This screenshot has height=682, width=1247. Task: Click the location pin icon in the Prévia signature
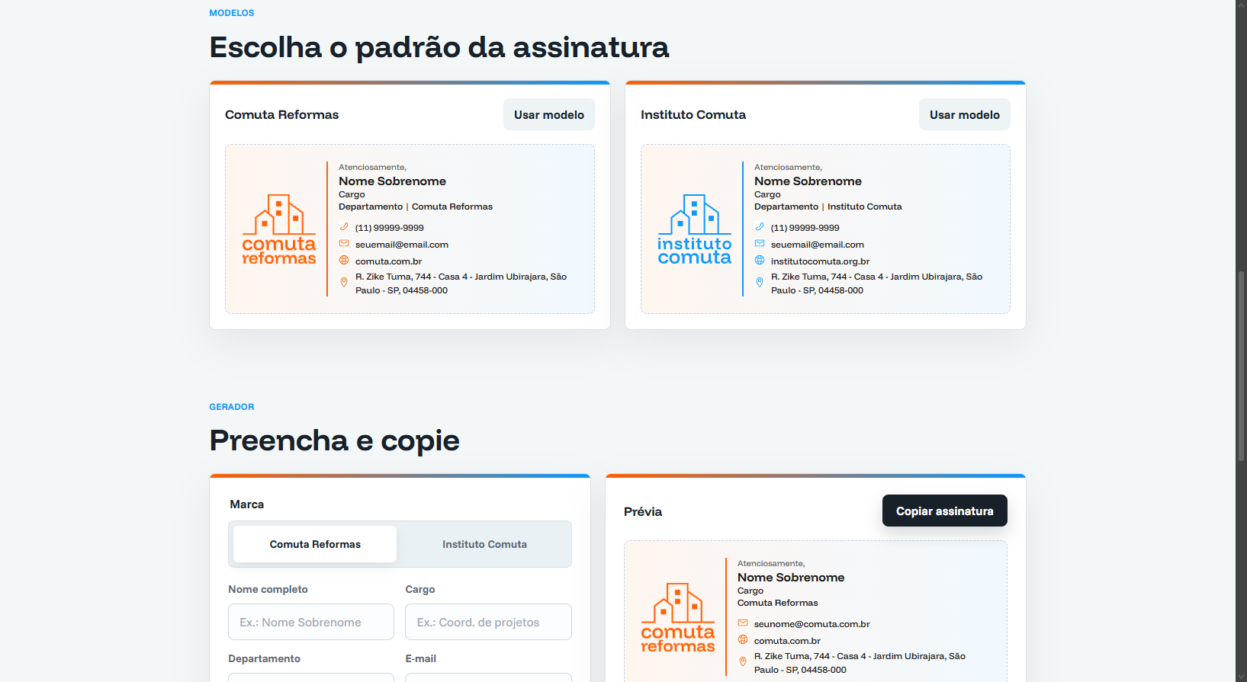point(743,662)
